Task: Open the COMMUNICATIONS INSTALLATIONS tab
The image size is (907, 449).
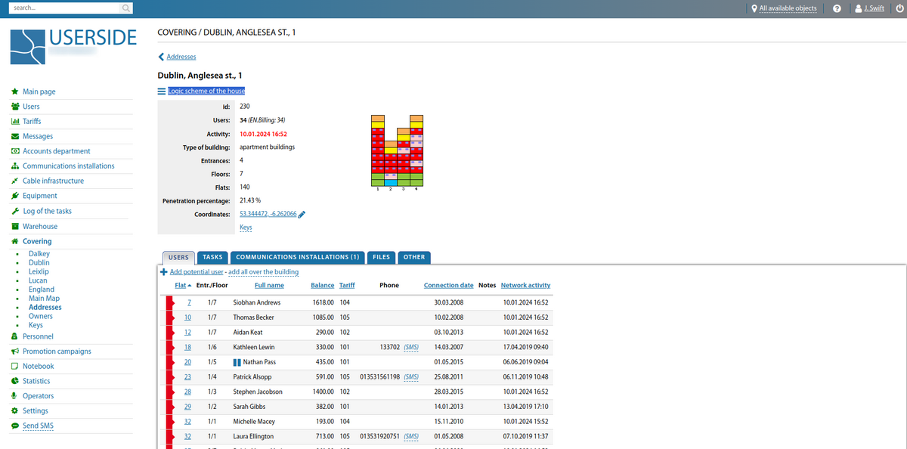Action: (297, 257)
